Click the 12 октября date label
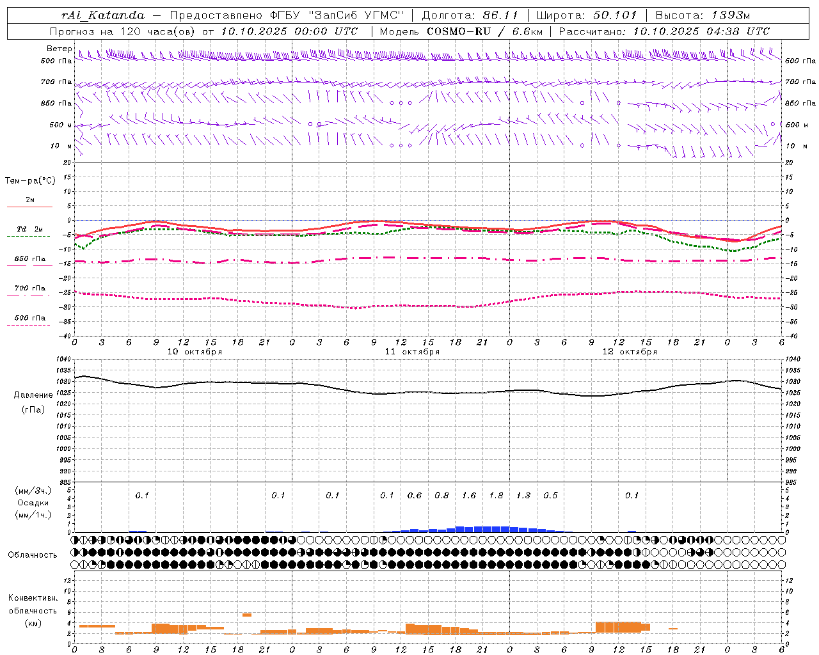The width and height of the screenshot is (819, 655). [x=630, y=352]
